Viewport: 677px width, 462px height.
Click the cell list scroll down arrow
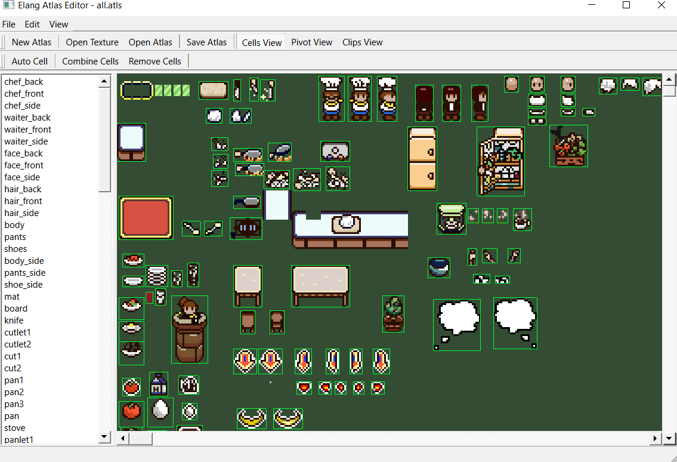(x=104, y=437)
